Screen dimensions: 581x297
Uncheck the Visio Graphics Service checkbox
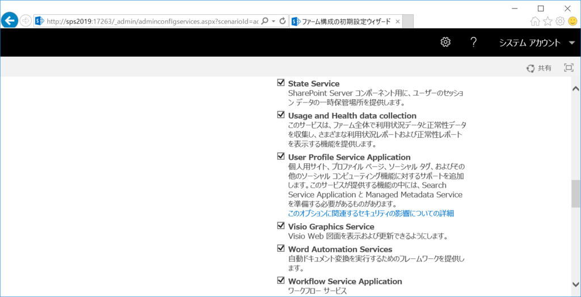point(281,226)
